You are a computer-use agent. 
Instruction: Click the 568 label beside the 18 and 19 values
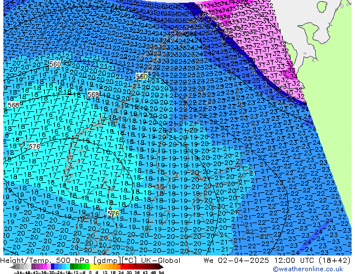point(93,95)
